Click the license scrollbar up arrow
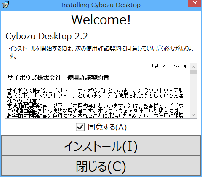The height and width of the screenshot is (177, 202). click(x=194, y=67)
